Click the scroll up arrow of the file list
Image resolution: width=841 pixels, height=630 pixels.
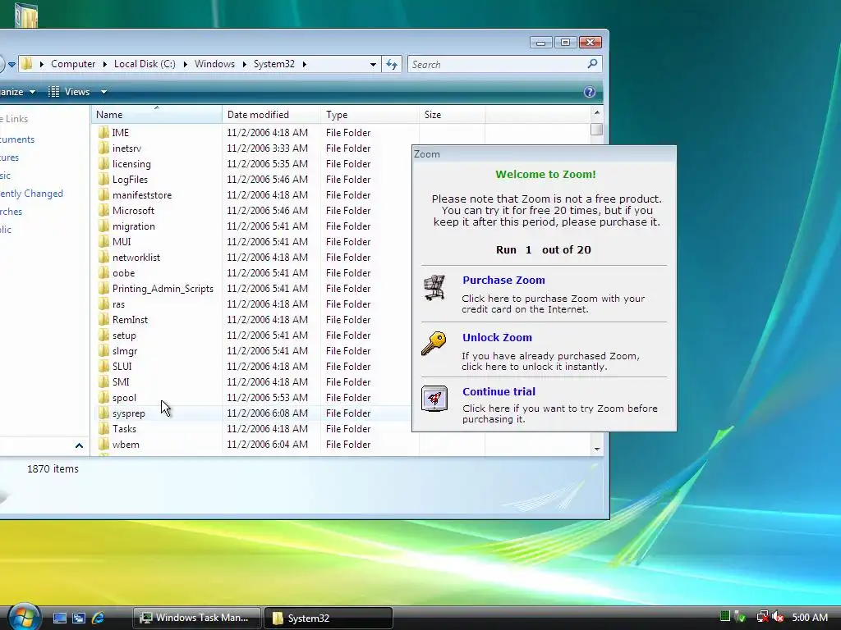(x=596, y=113)
